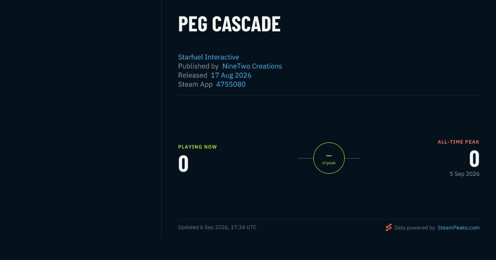Click the Published by label
496x260 pixels.
[x=198, y=66]
